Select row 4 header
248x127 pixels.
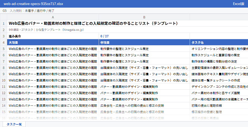tap(3, 42)
